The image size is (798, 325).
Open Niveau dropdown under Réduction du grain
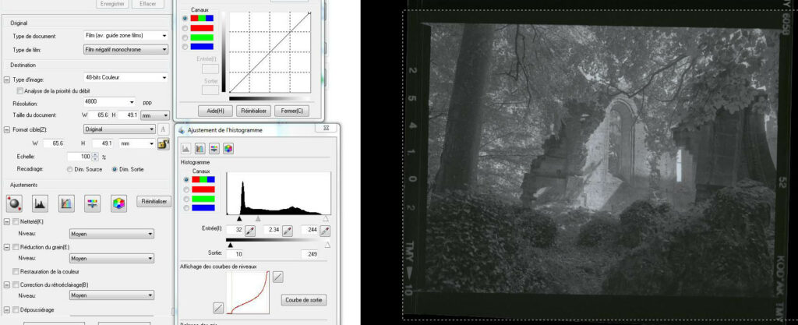[x=111, y=259]
